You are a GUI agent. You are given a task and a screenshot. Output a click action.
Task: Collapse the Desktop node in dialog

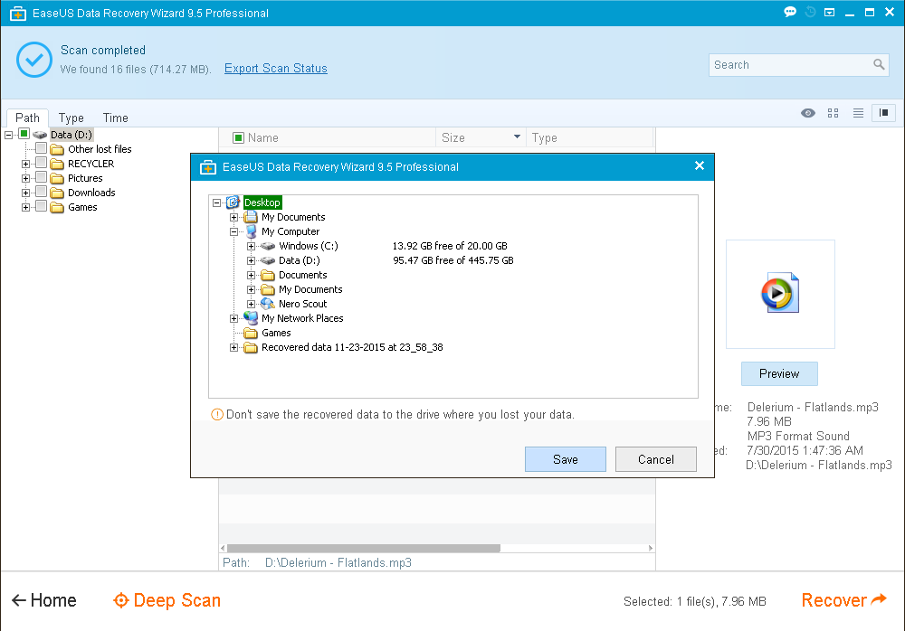coord(217,202)
